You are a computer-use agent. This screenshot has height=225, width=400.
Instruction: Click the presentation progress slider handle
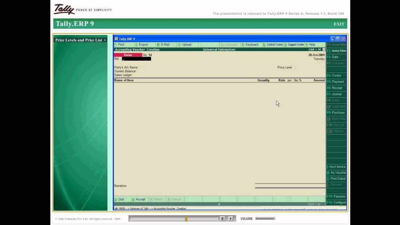(x=186, y=219)
